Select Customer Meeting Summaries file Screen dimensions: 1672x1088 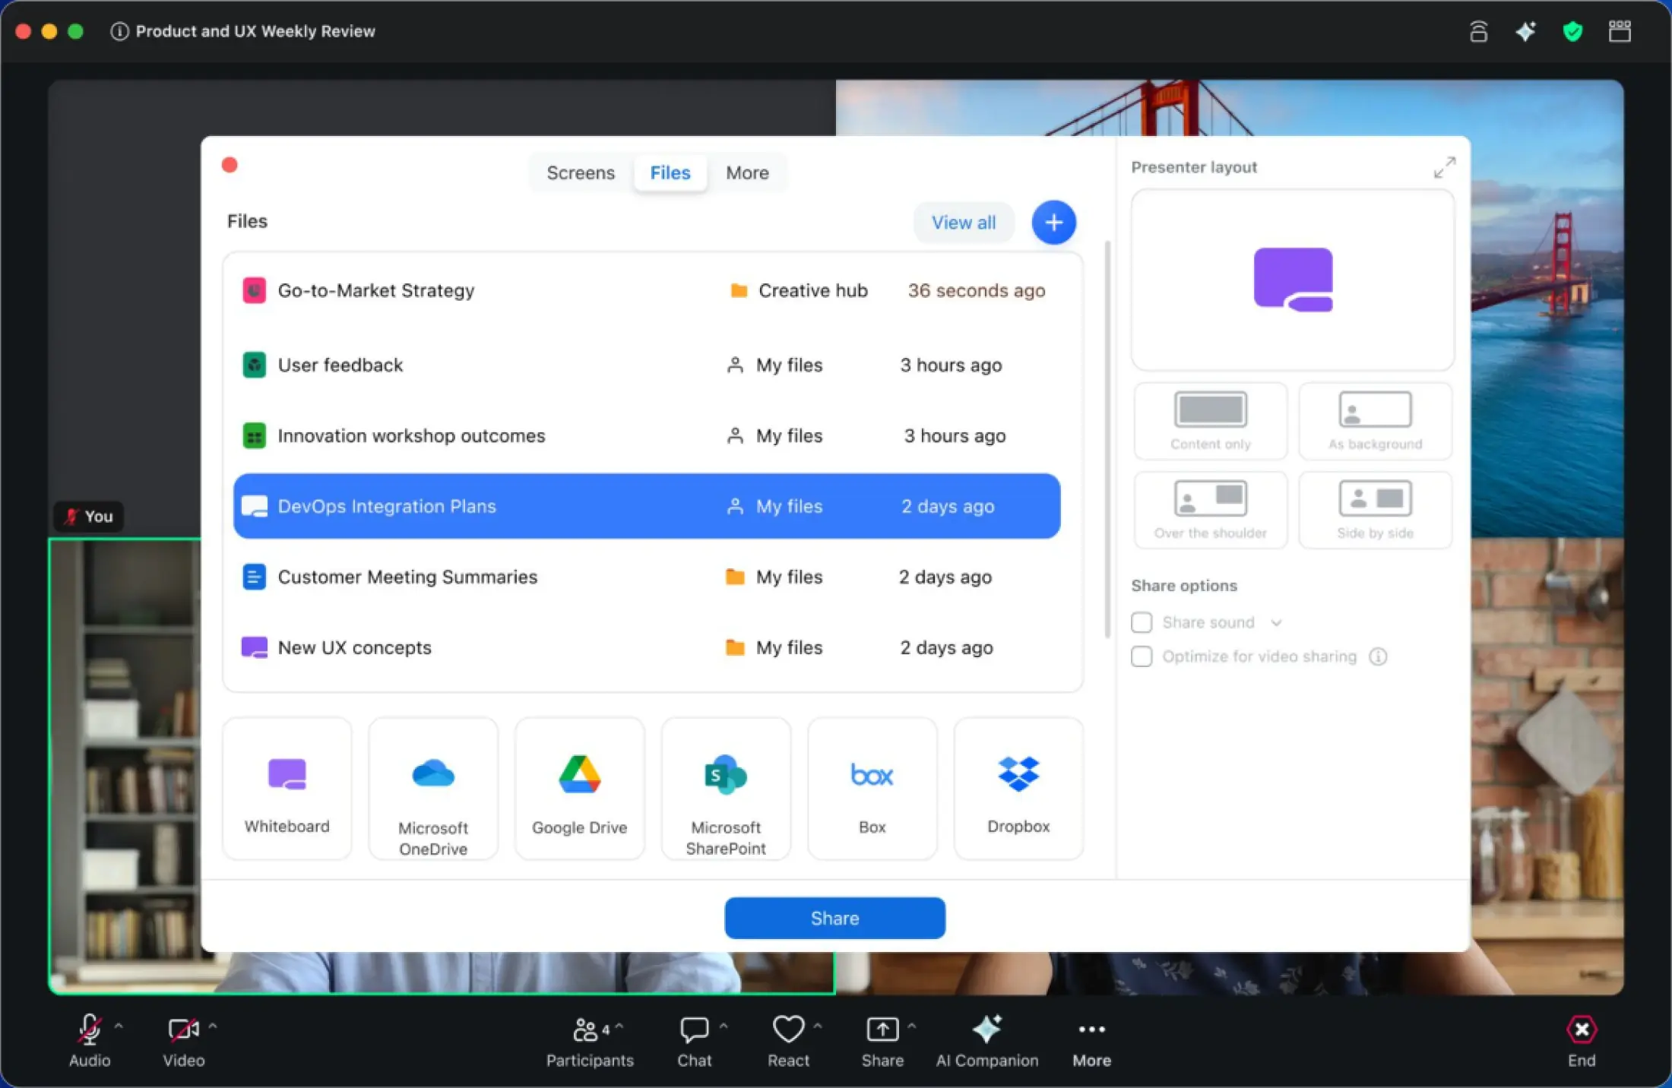click(647, 577)
